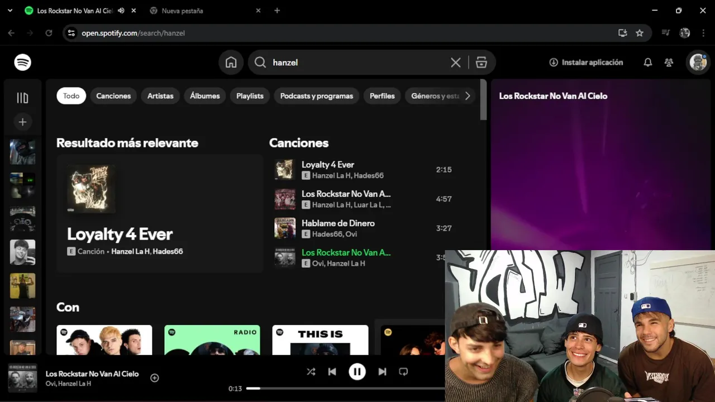The height and width of the screenshot is (402, 715).
Task: Click the 4:57 Los Rockstar No Van song
Action: coord(364,199)
